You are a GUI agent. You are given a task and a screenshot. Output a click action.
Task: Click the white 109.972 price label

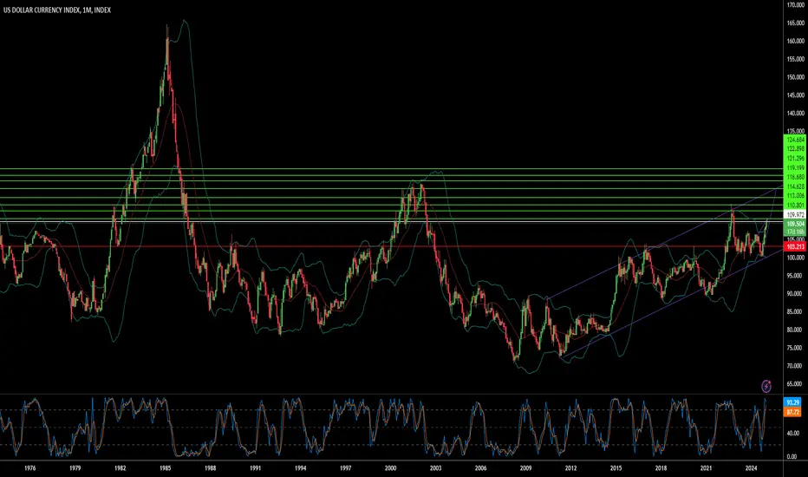(x=796, y=215)
